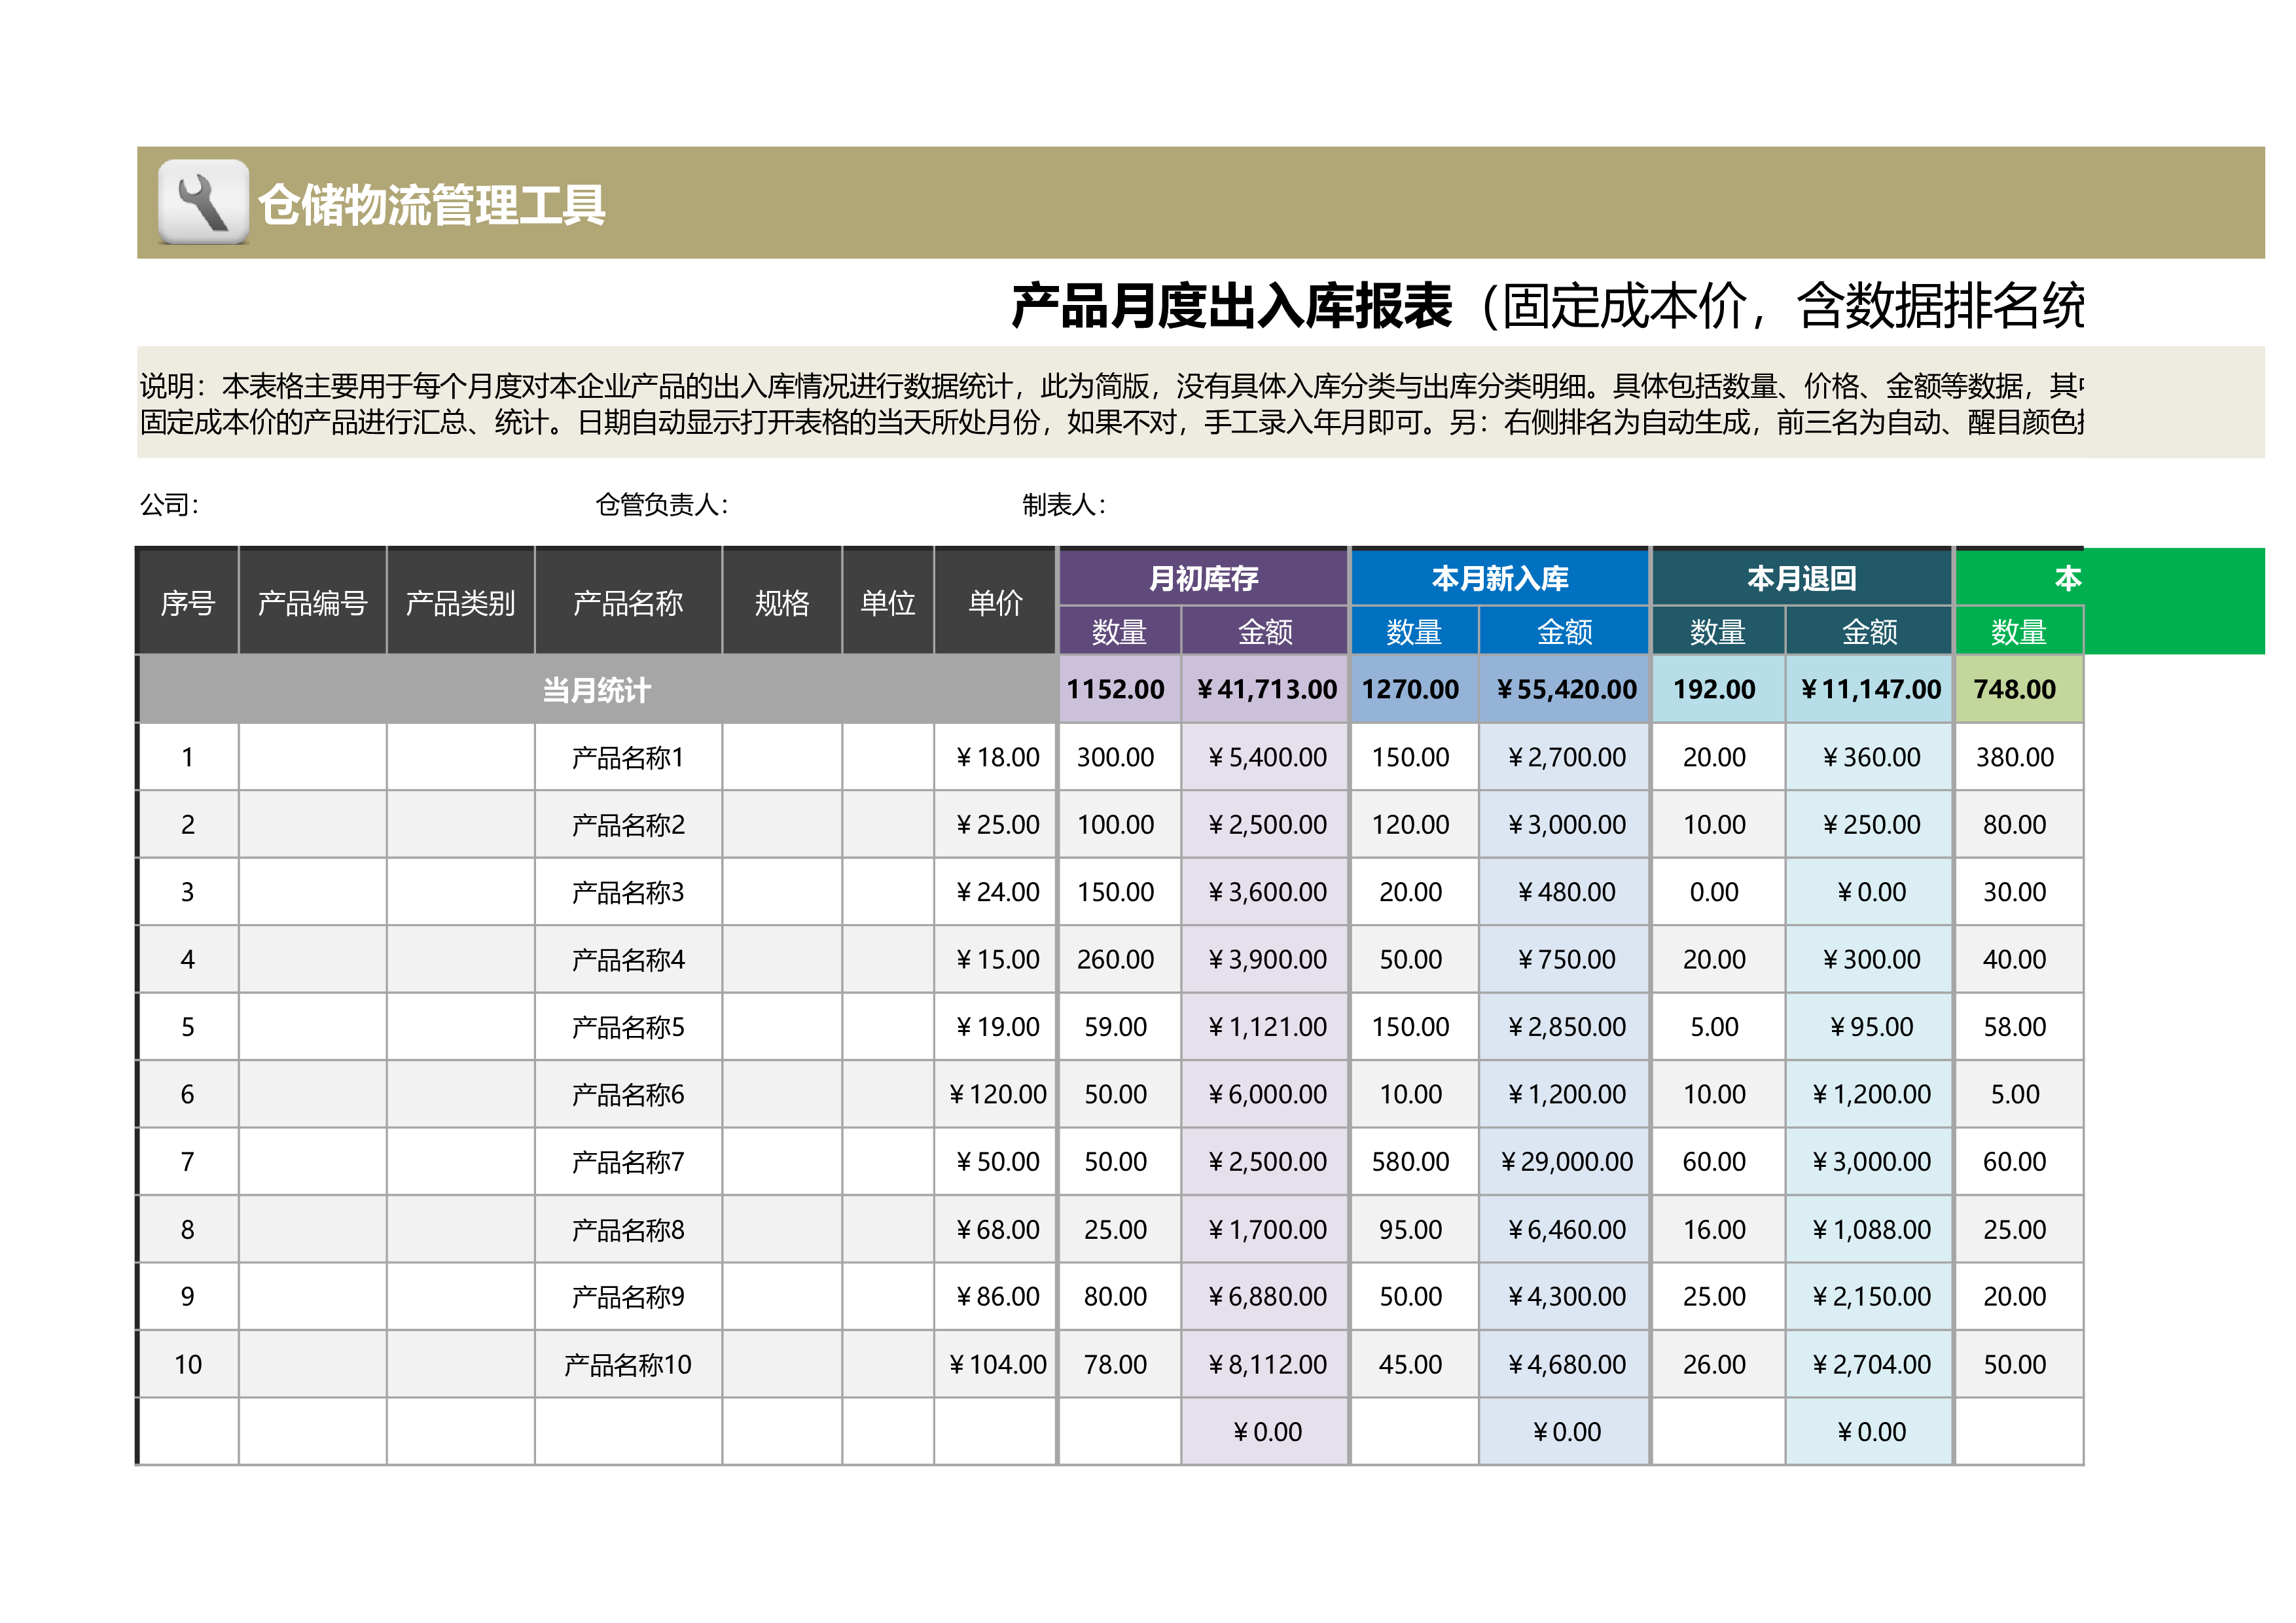This screenshot has width=2296, height=1623.
Task: Select unit price ¥24.00
Action: (995, 893)
